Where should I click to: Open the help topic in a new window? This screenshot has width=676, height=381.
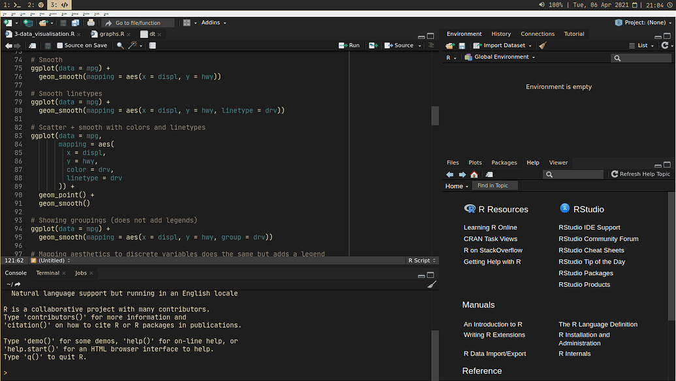(489, 174)
